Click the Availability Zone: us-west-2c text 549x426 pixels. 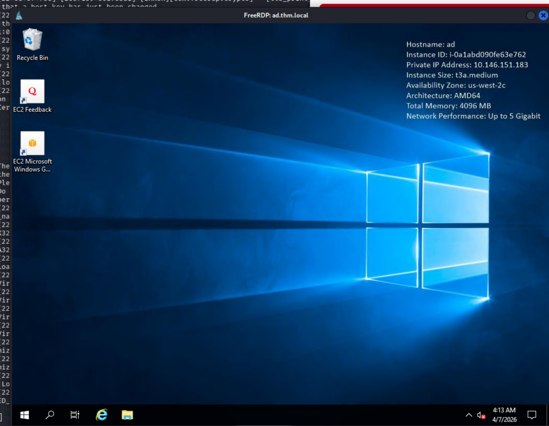tap(456, 85)
